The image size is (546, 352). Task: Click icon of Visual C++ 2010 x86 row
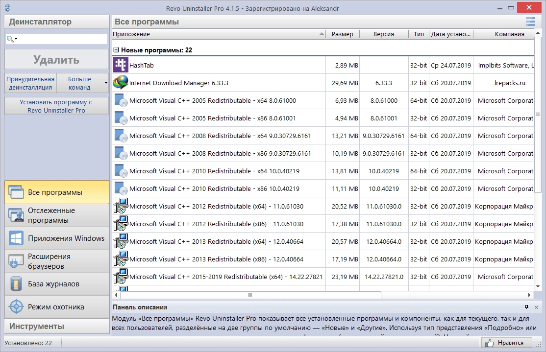pyautogui.click(x=121, y=188)
